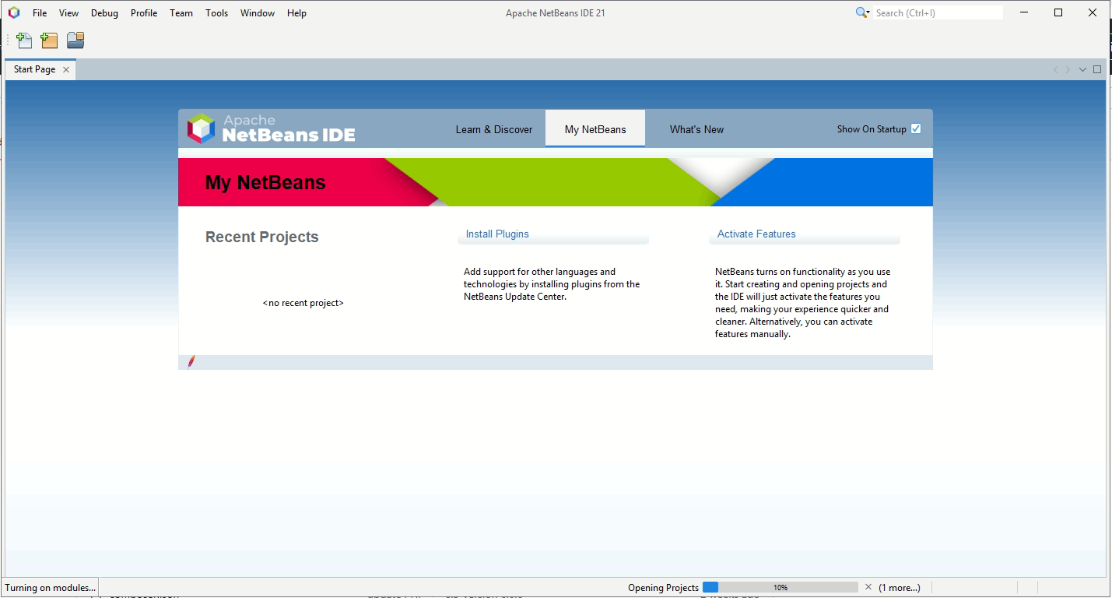
Task: Click the Opening Projects status label
Action: click(664, 588)
